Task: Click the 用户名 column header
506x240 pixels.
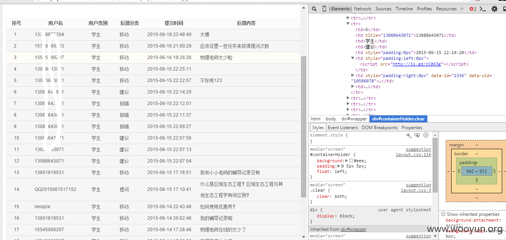Action: [x=56, y=23]
